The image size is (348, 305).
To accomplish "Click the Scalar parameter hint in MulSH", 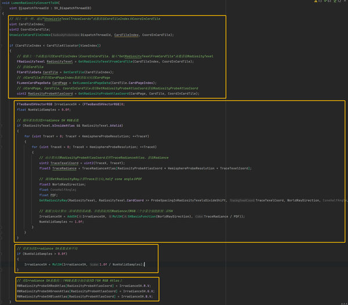I will click(x=94, y=264).
